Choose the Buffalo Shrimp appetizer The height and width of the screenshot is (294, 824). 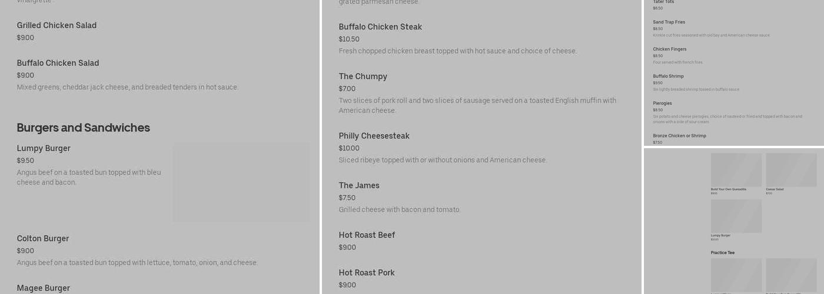click(x=668, y=76)
